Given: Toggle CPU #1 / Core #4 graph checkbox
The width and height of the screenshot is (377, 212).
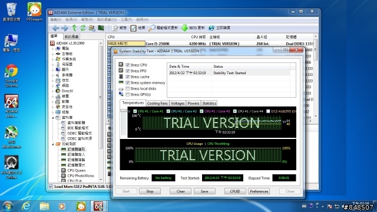Looking at the screenshot, I should point(235,111).
